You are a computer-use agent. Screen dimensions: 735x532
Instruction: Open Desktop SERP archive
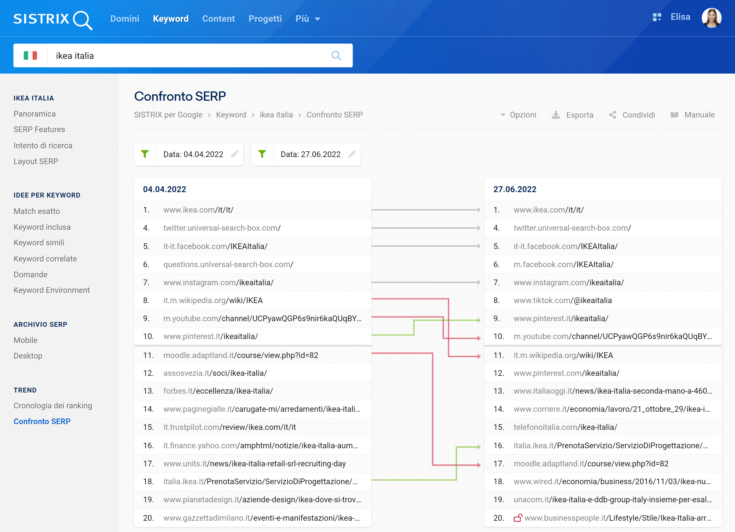point(28,356)
